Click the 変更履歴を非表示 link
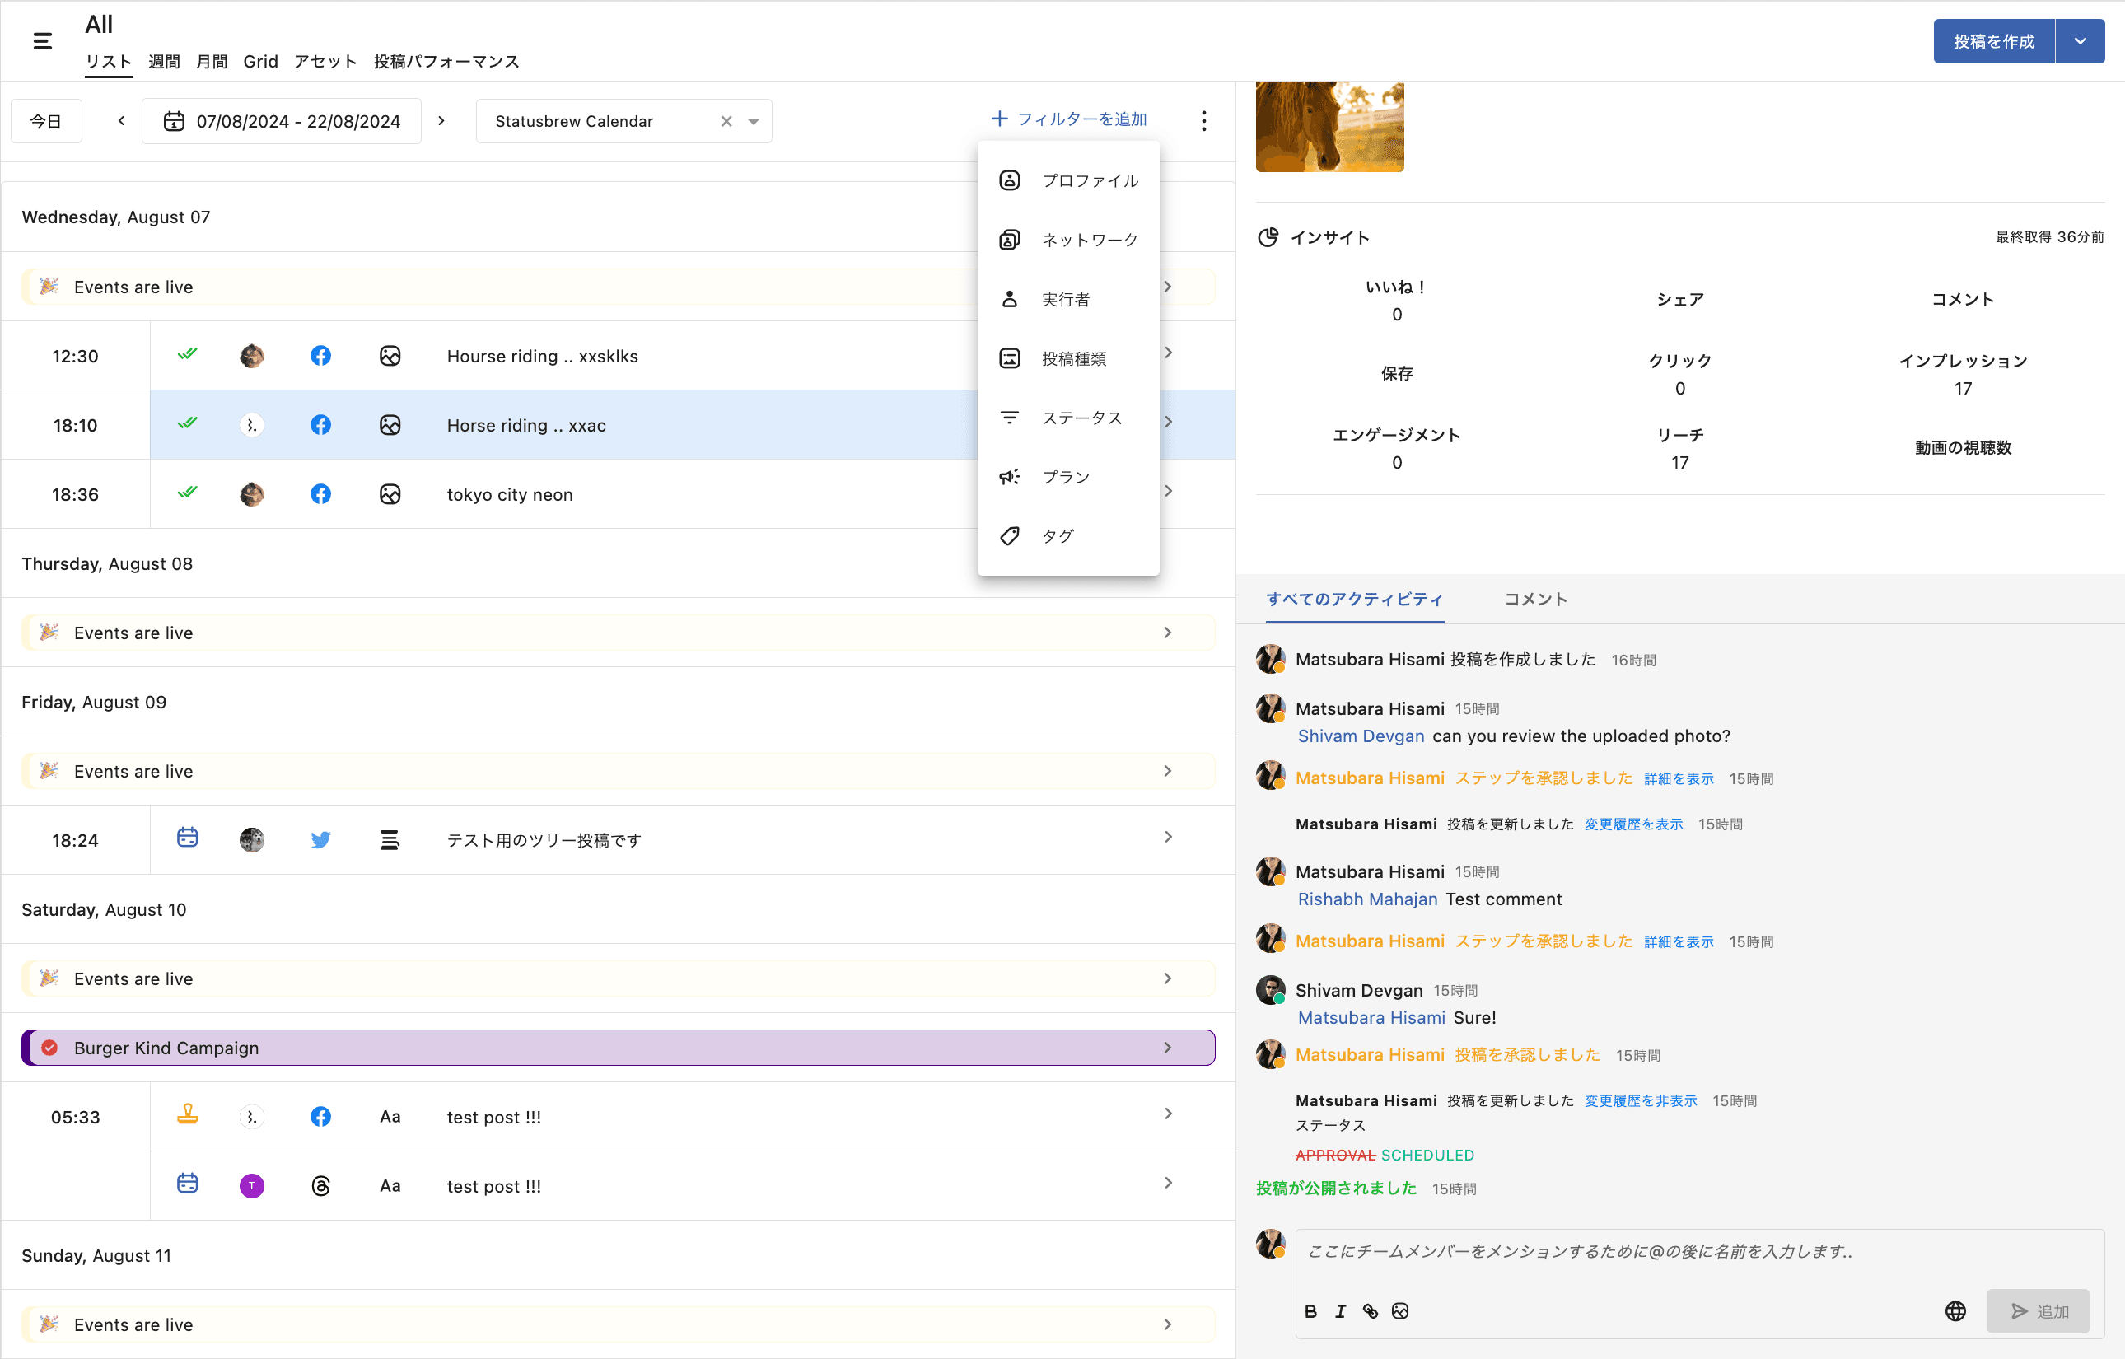The width and height of the screenshot is (2125, 1359). (x=1641, y=1100)
